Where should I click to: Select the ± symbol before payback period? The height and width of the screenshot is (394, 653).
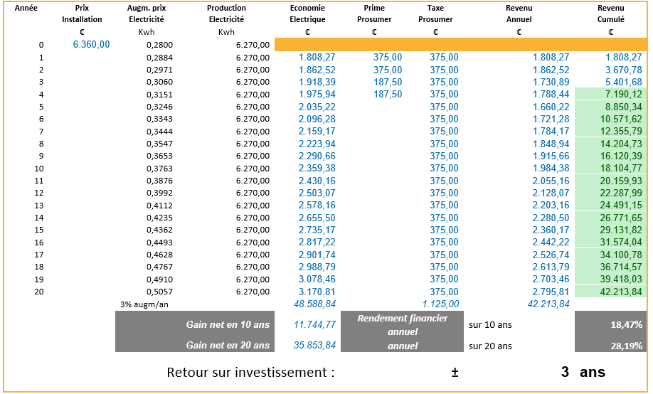click(455, 372)
